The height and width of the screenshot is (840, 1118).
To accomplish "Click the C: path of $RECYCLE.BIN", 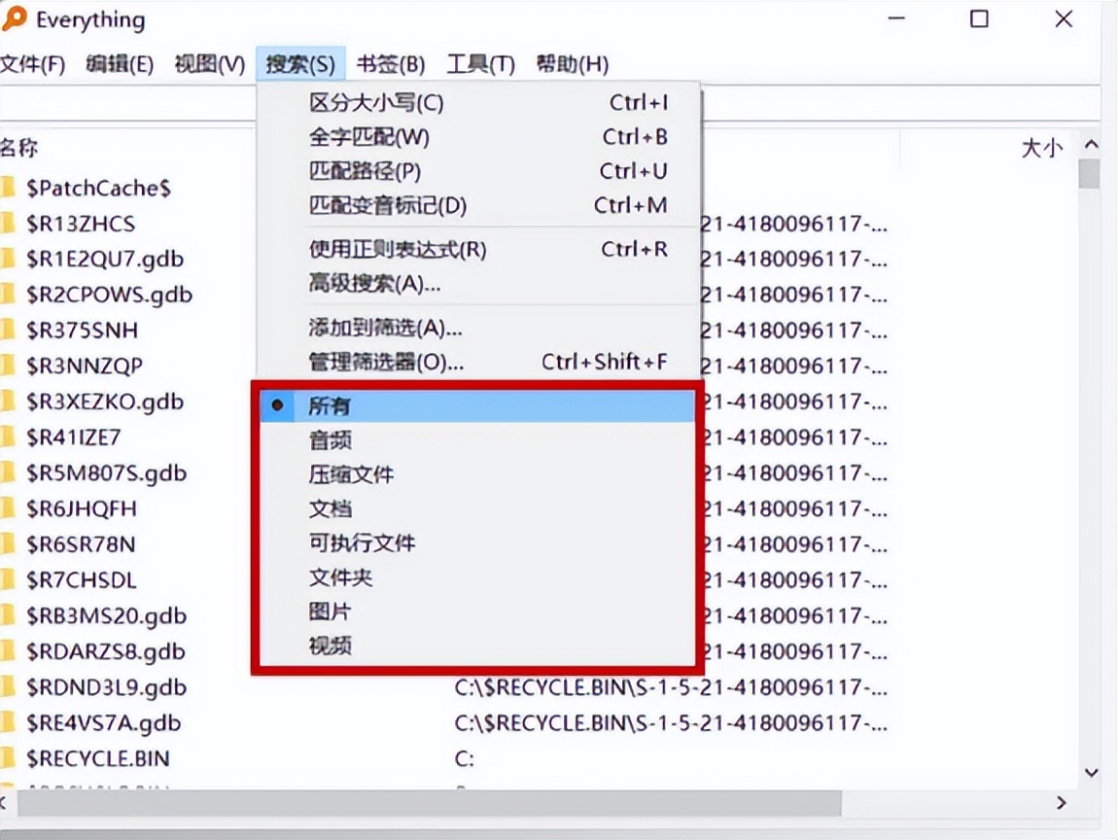I will pos(464,758).
